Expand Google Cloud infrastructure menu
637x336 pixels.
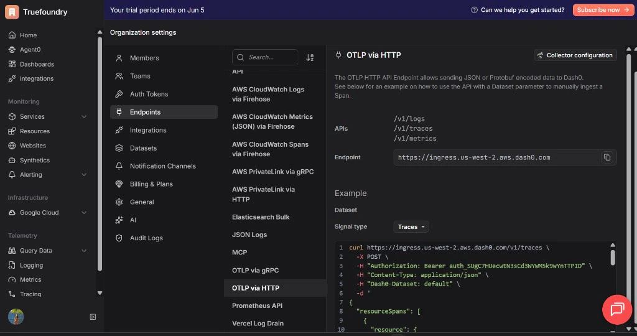[x=84, y=212]
